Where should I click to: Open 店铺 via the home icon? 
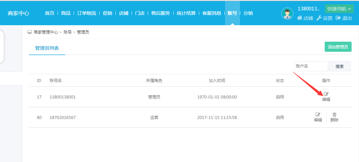tap(299, 18)
